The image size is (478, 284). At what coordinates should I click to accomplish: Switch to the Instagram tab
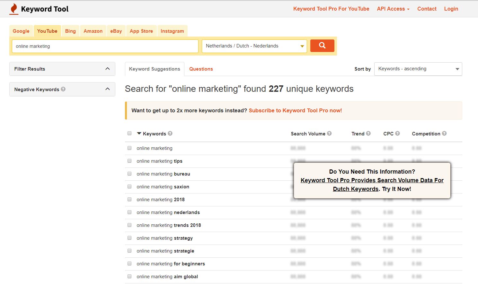tap(172, 31)
